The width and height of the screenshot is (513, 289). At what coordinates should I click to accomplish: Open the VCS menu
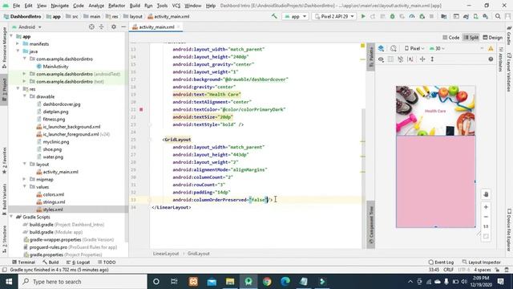(176, 6)
